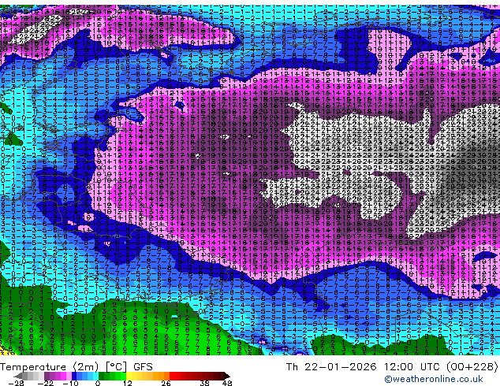
Task: Click the '48' legend value
Action: coord(227,383)
